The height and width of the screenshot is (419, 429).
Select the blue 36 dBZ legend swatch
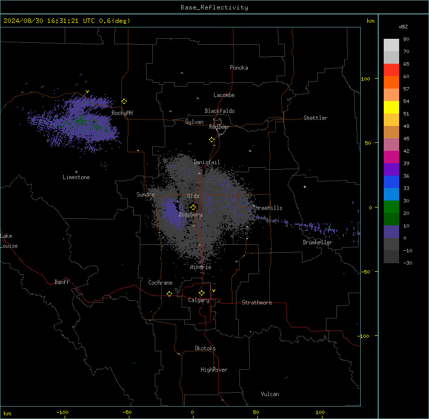[x=391, y=182]
